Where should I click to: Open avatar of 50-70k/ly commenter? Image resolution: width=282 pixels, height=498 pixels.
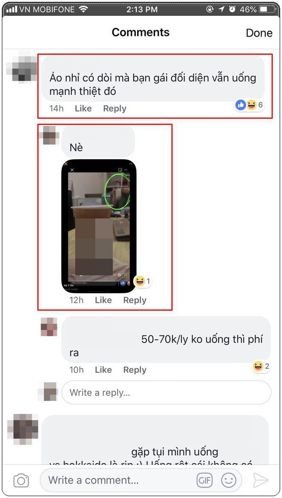click(x=49, y=327)
